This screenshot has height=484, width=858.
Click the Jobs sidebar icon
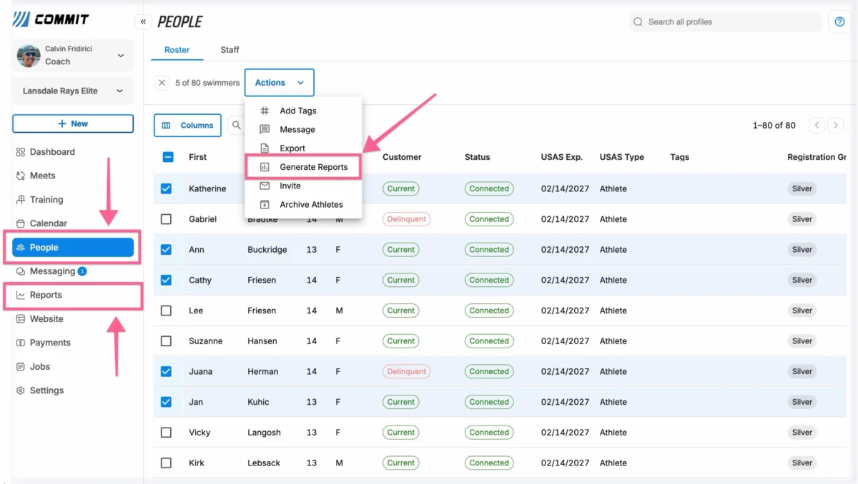pos(21,367)
